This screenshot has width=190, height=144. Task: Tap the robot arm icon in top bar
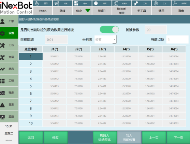click(116, 3)
